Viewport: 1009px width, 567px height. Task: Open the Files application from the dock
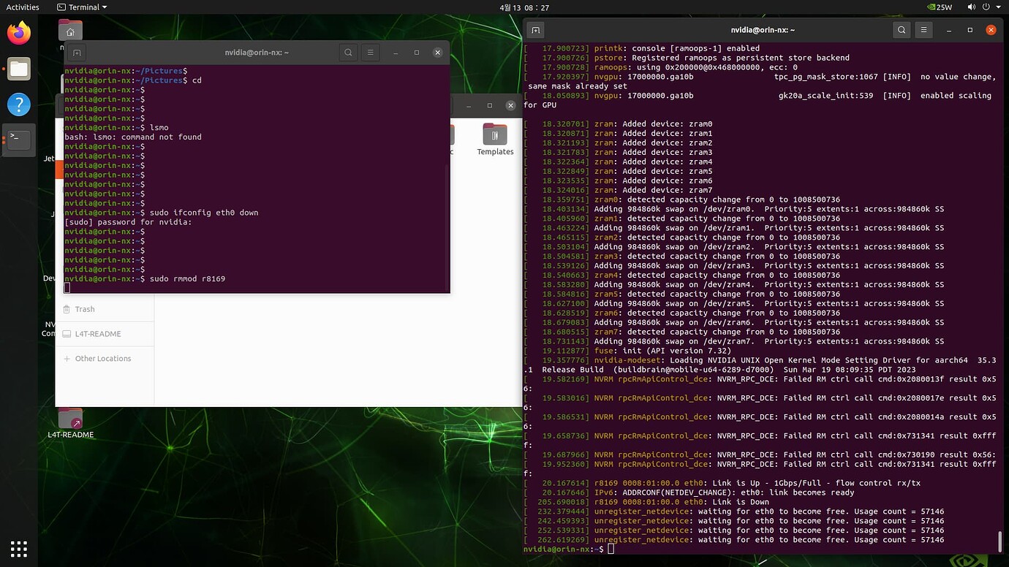tap(18, 69)
